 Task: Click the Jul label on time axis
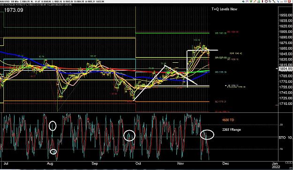point(6,163)
